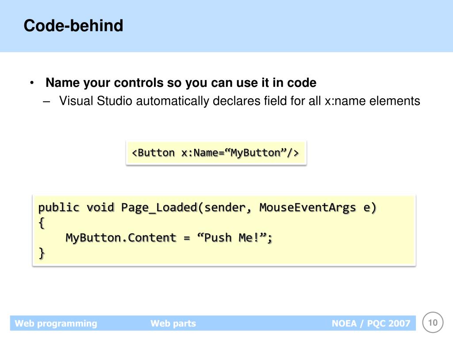Click the Code-behind slide title
453x340 pixels.
tap(73, 25)
